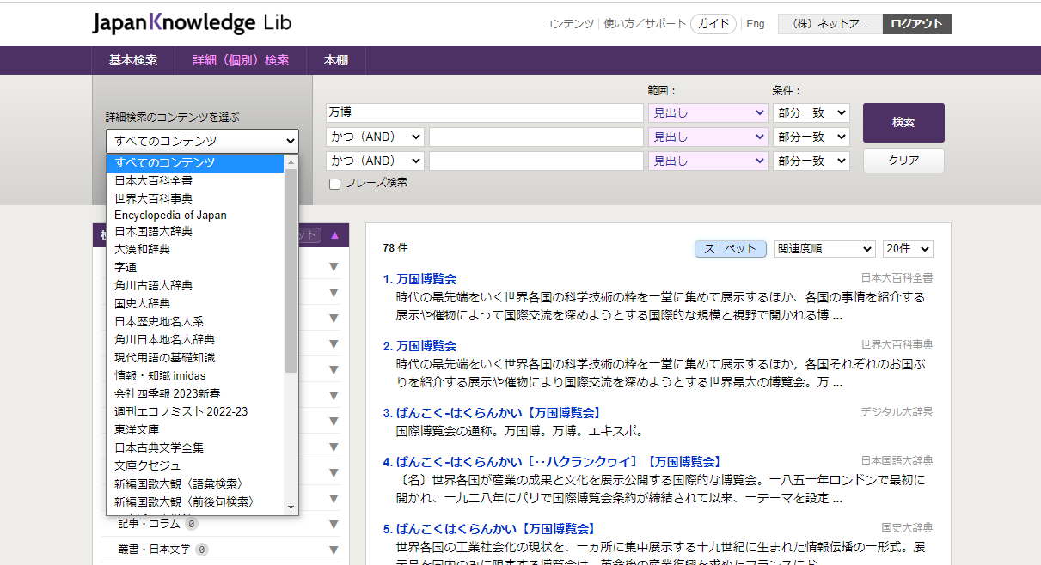Switch language with the Eng link

pyautogui.click(x=756, y=24)
